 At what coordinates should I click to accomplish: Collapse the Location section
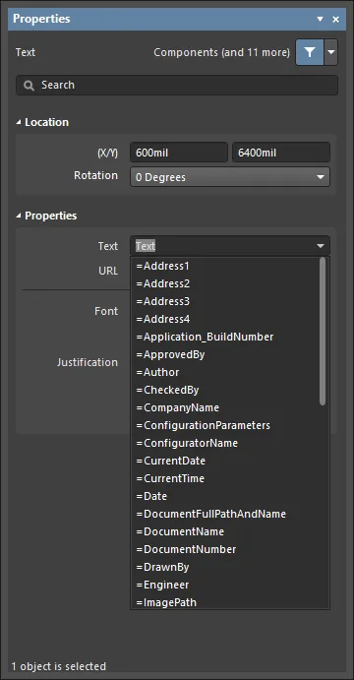click(x=19, y=122)
